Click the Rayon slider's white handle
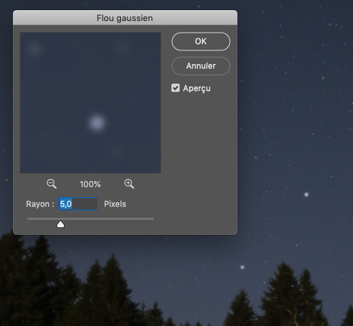 click(61, 225)
